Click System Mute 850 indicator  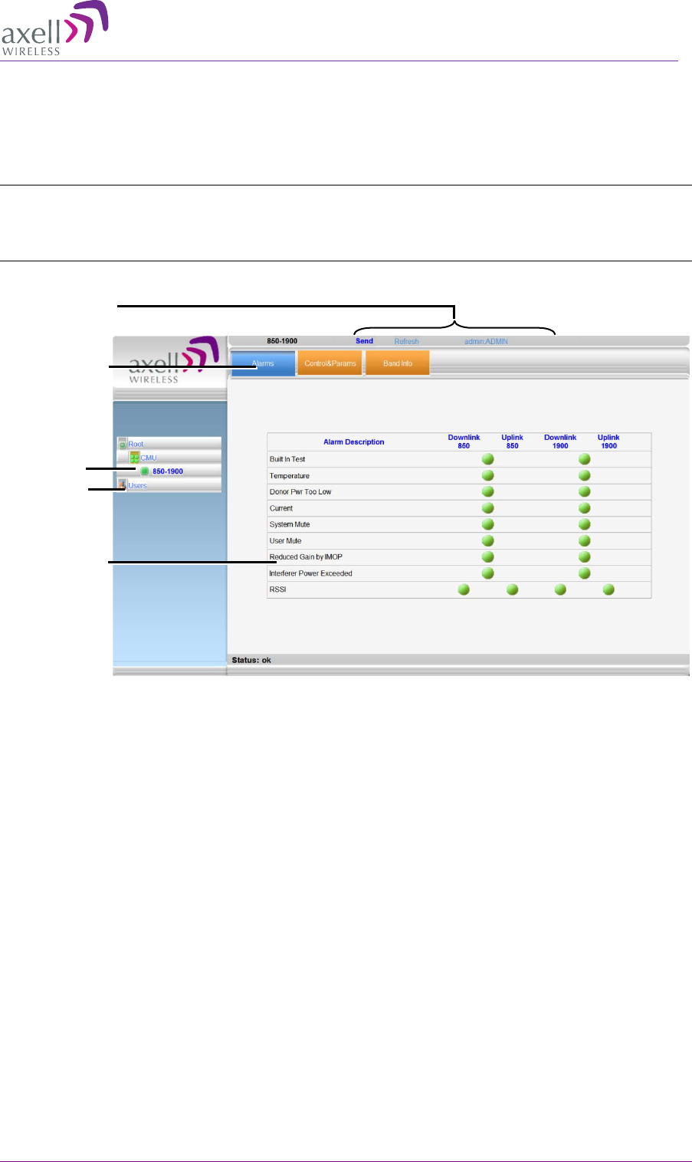click(487, 524)
